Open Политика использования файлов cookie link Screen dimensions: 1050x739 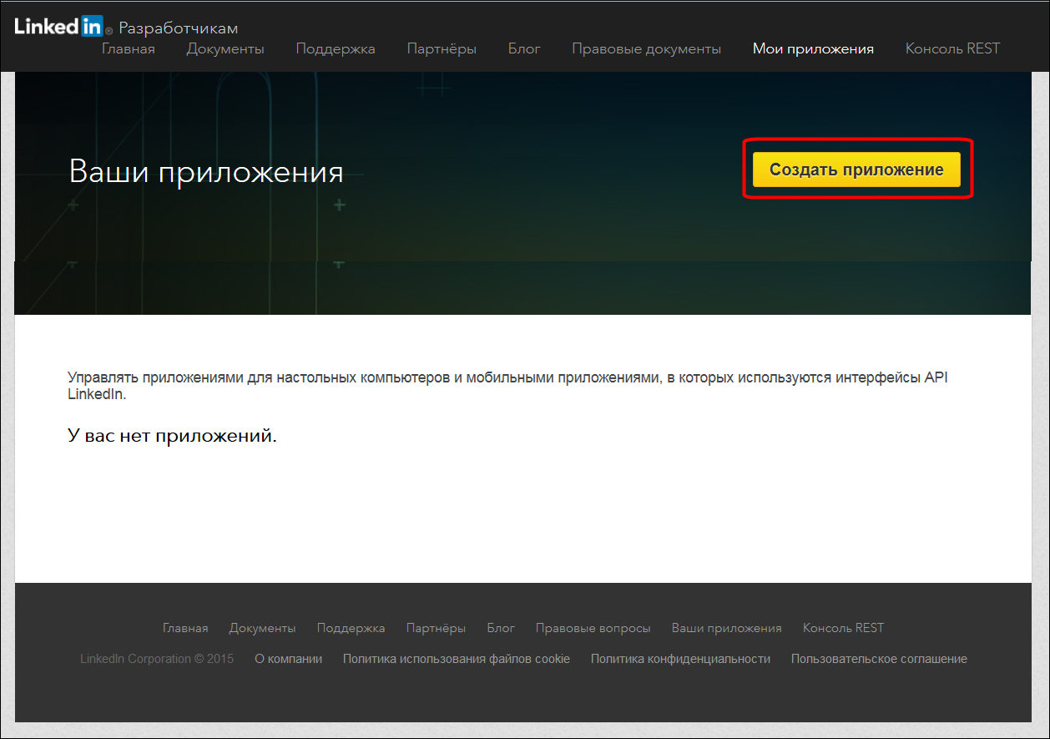pos(456,659)
